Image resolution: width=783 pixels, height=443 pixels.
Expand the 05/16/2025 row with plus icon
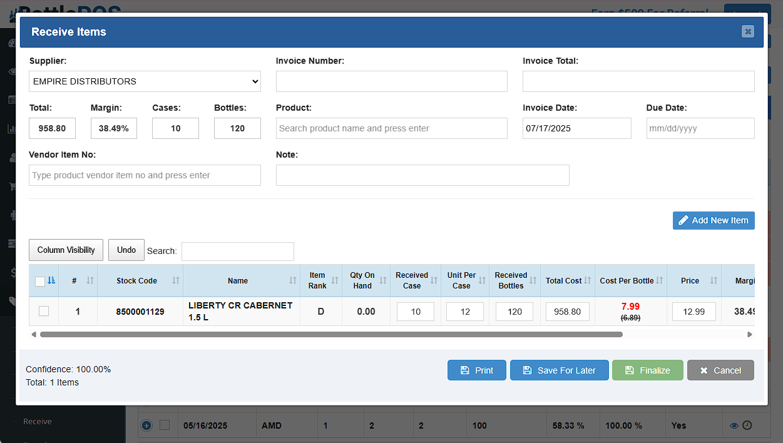pos(146,425)
